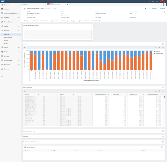Open Kalender in sidebar
Screen dimensions: 167x162
pyautogui.click(x=6, y=9)
